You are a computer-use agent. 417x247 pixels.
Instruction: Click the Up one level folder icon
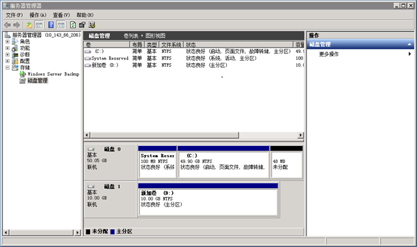(x=29, y=25)
